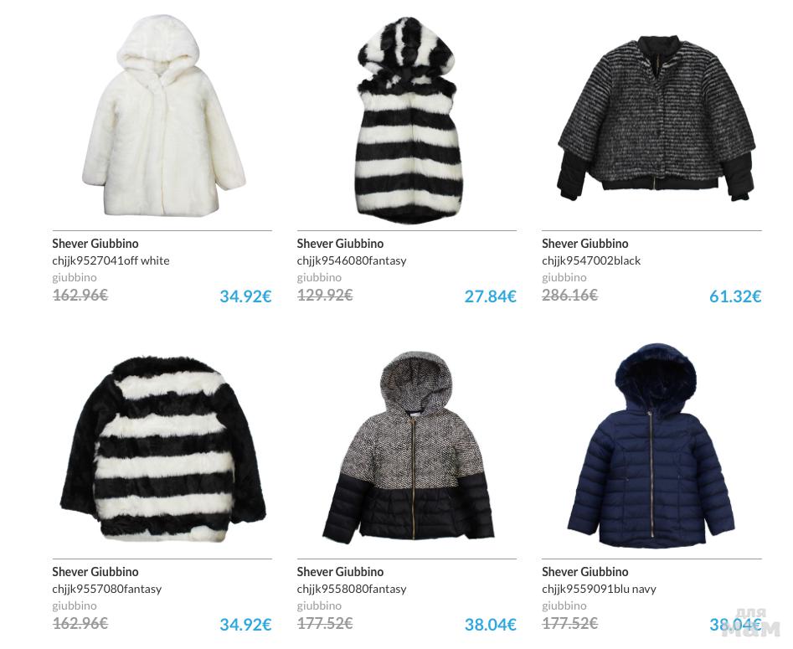Select product code chjjk9547002black
The image size is (793, 649).
[x=590, y=260]
